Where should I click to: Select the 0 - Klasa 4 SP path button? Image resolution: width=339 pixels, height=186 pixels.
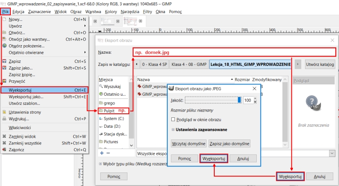click(155, 65)
